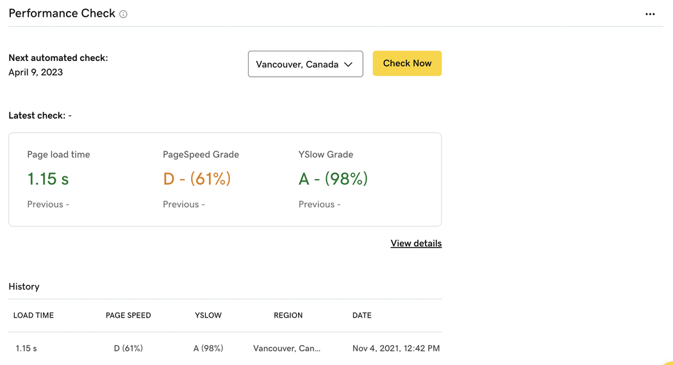Screen dimensions: 673x365
Task: Click the A (98%) history row entry
Action: [x=208, y=348]
